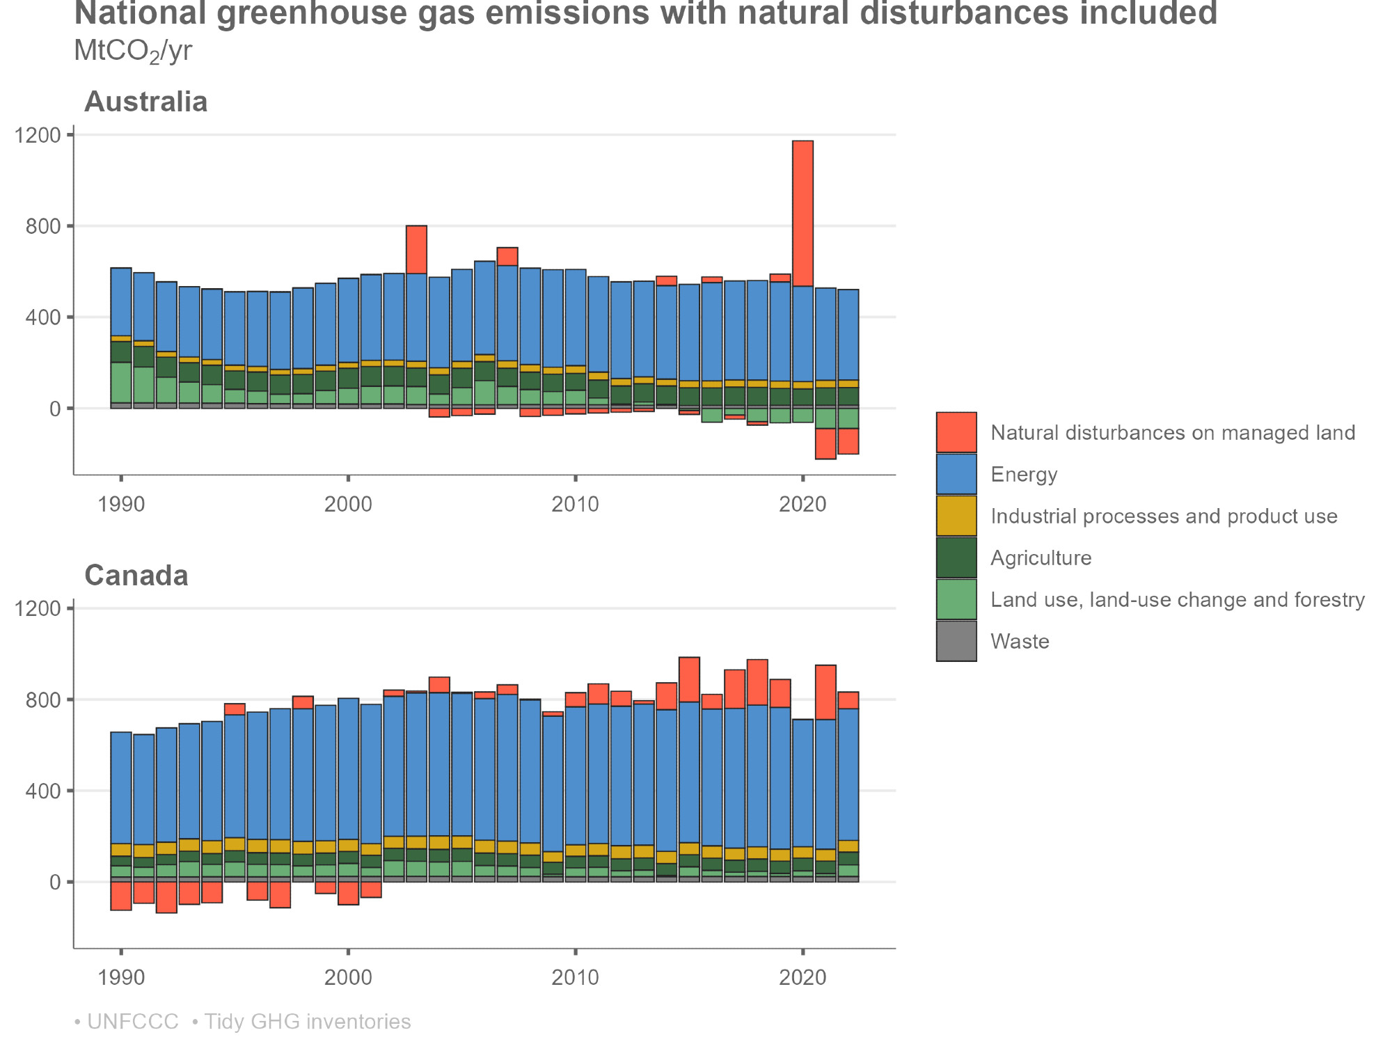Click the Australia x-axis label 2000

tap(348, 504)
